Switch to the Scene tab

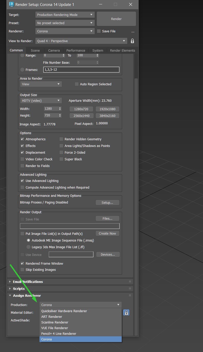[x=35, y=50]
